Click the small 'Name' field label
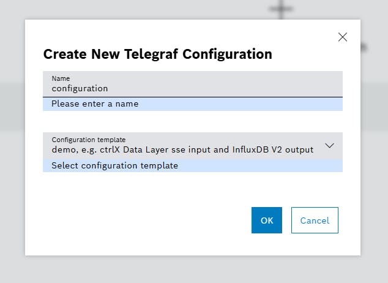 pos(61,78)
